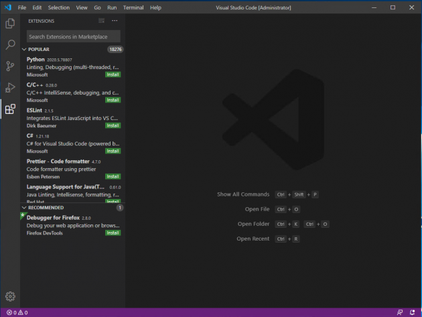This screenshot has width=422, height=317.
Task: Click the recommended count badge showing 1
Action: pos(120,208)
